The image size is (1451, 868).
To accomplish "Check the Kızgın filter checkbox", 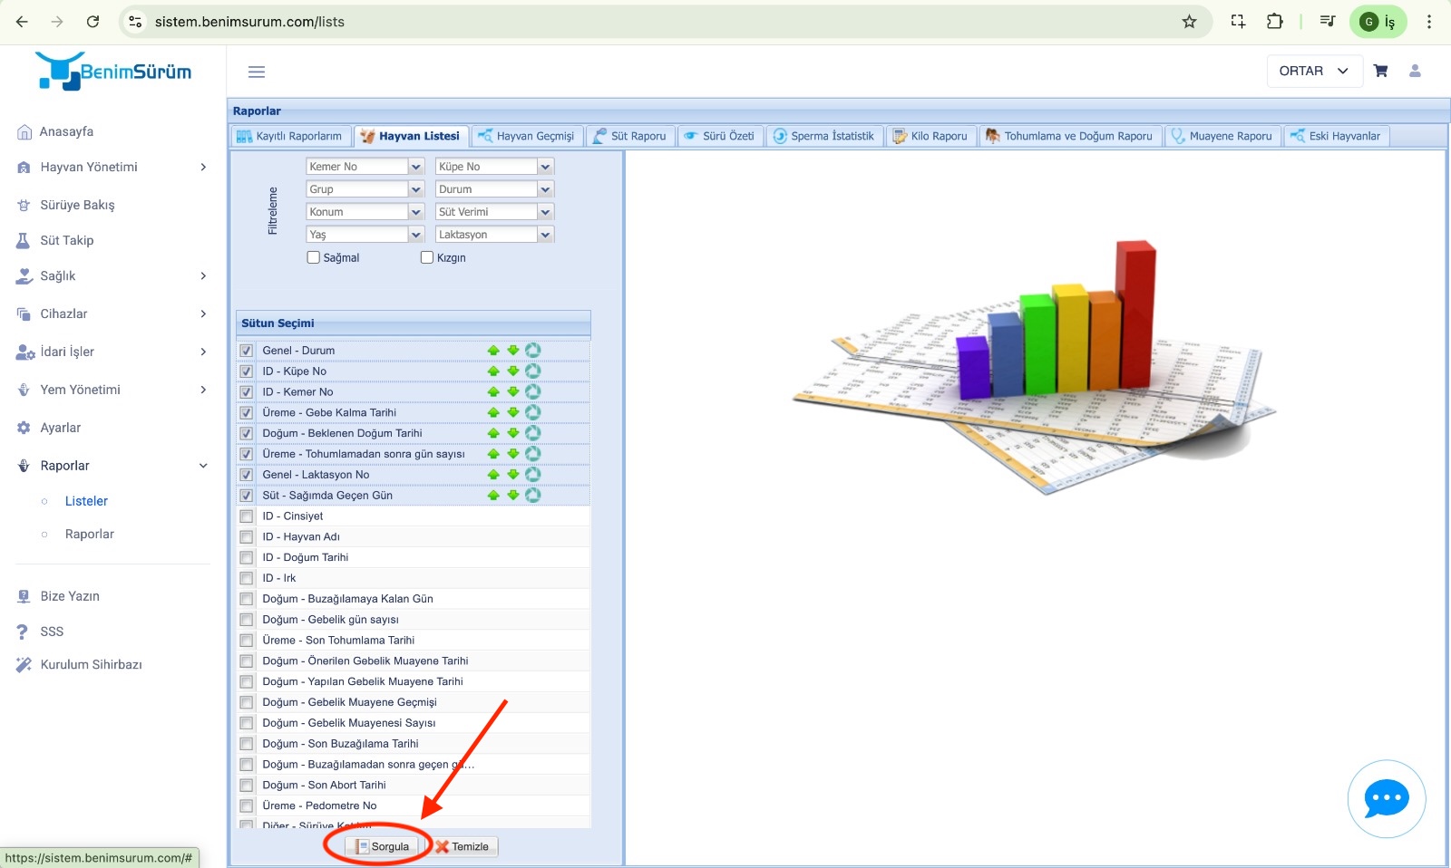I will [427, 257].
